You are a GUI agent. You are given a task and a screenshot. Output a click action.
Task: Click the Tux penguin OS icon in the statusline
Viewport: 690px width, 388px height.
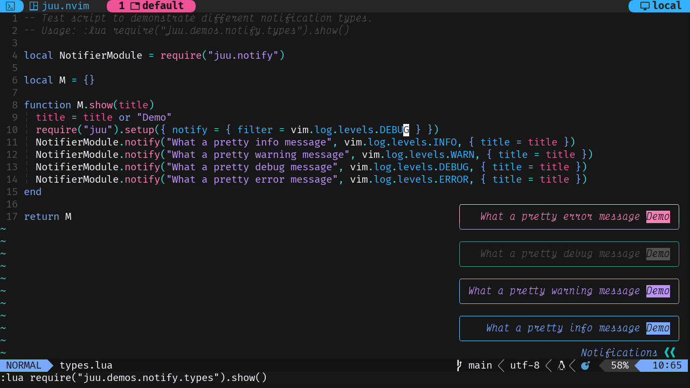[561, 365]
